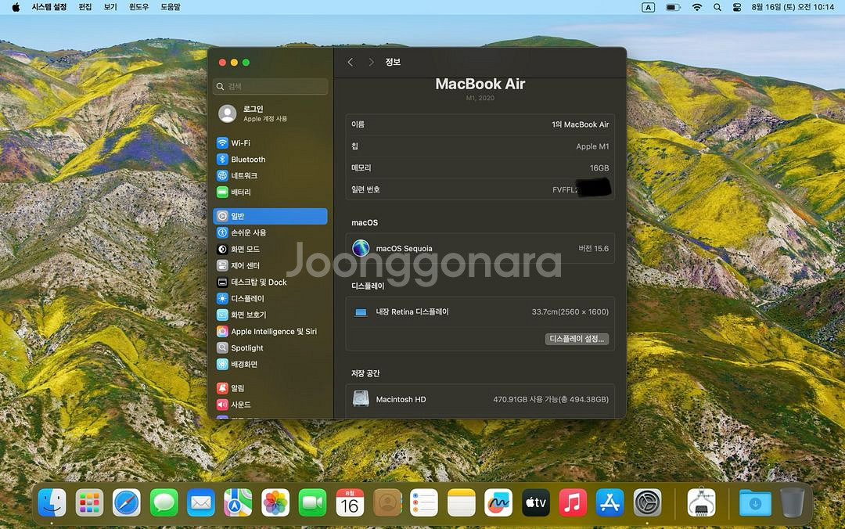Click the 디스플레이 설정... button

pos(577,339)
